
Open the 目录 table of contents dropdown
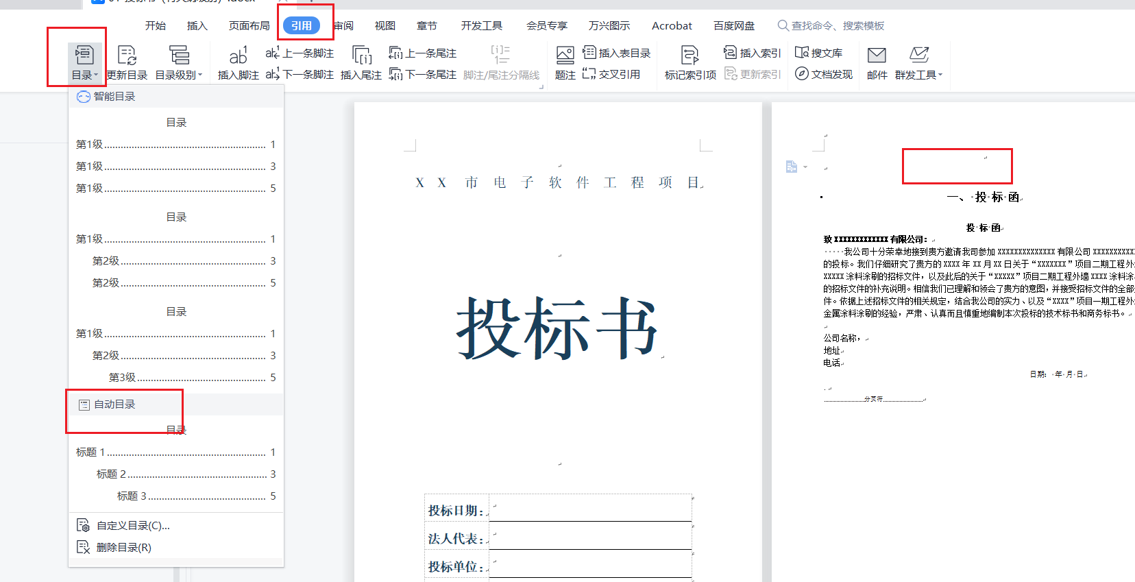85,62
